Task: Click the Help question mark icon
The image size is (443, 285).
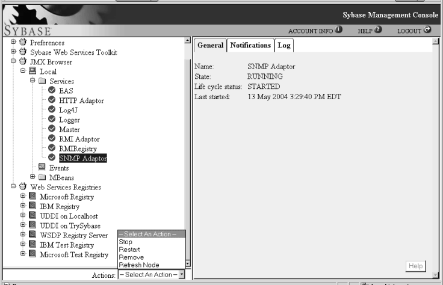Action: tap(379, 31)
